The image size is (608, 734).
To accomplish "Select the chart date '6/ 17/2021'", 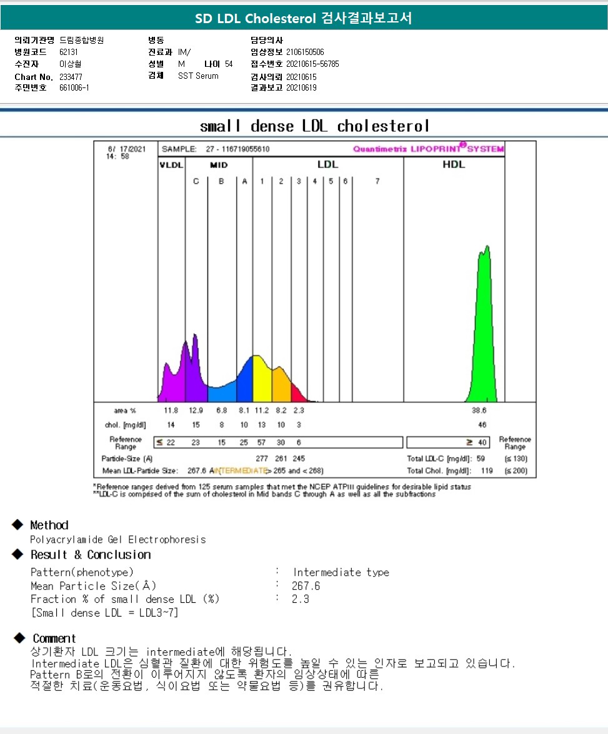I will point(126,149).
